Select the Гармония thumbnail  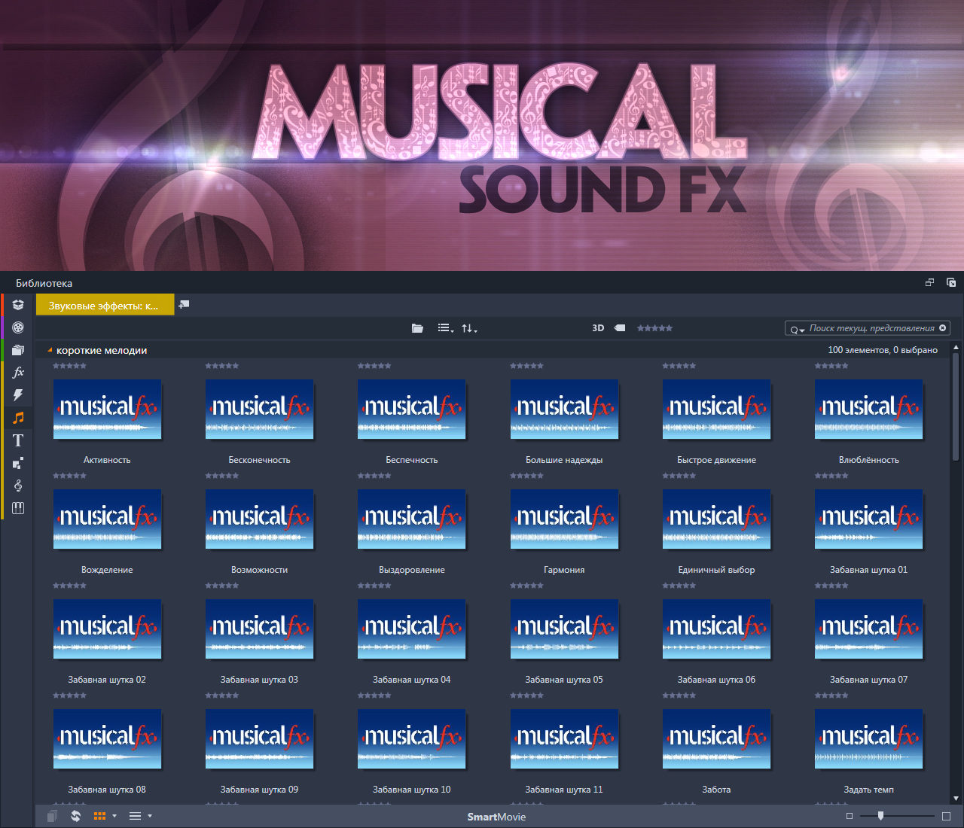(x=564, y=519)
